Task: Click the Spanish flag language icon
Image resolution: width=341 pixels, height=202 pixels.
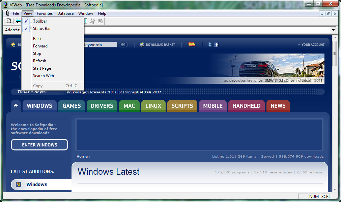Action: tap(192, 44)
